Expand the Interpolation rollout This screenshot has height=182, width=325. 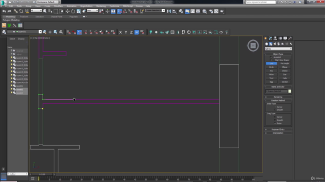pyautogui.click(x=278, y=133)
